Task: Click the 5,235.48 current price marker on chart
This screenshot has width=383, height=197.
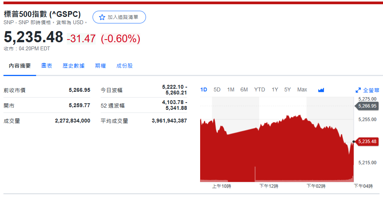Action: [367, 141]
